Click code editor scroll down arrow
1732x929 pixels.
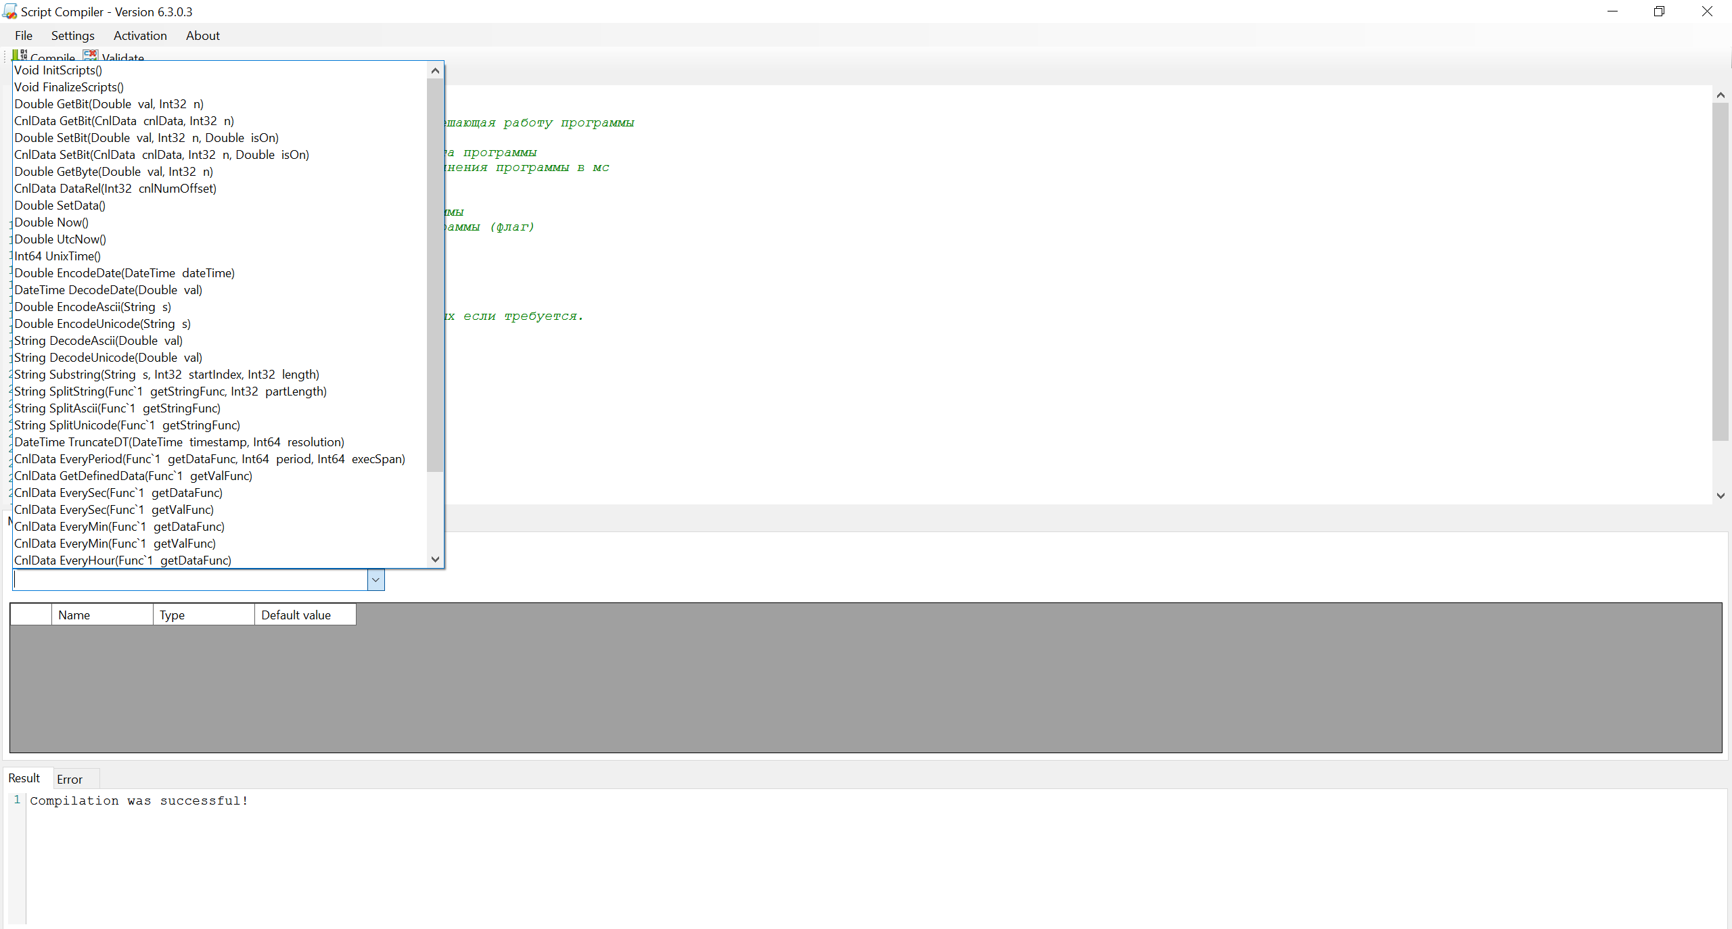[x=1720, y=496]
